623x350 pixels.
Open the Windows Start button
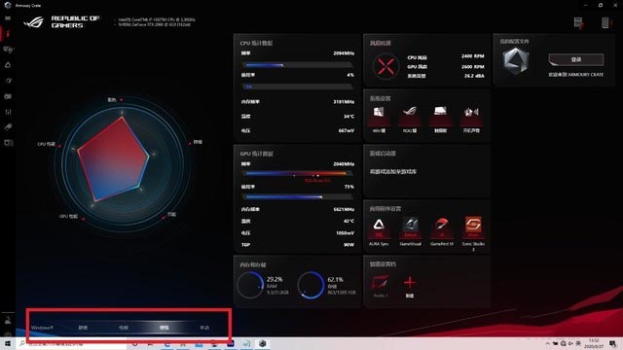(x=8, y=343)
